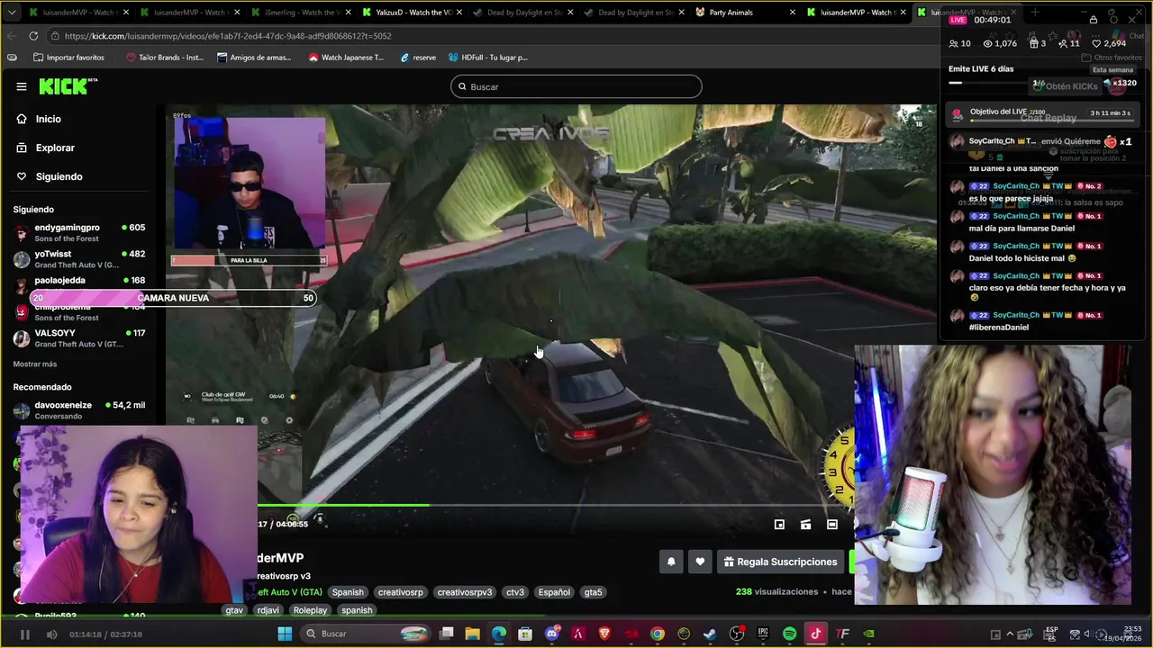Seek on the Kick video progress bar

[x=554, y=506]
